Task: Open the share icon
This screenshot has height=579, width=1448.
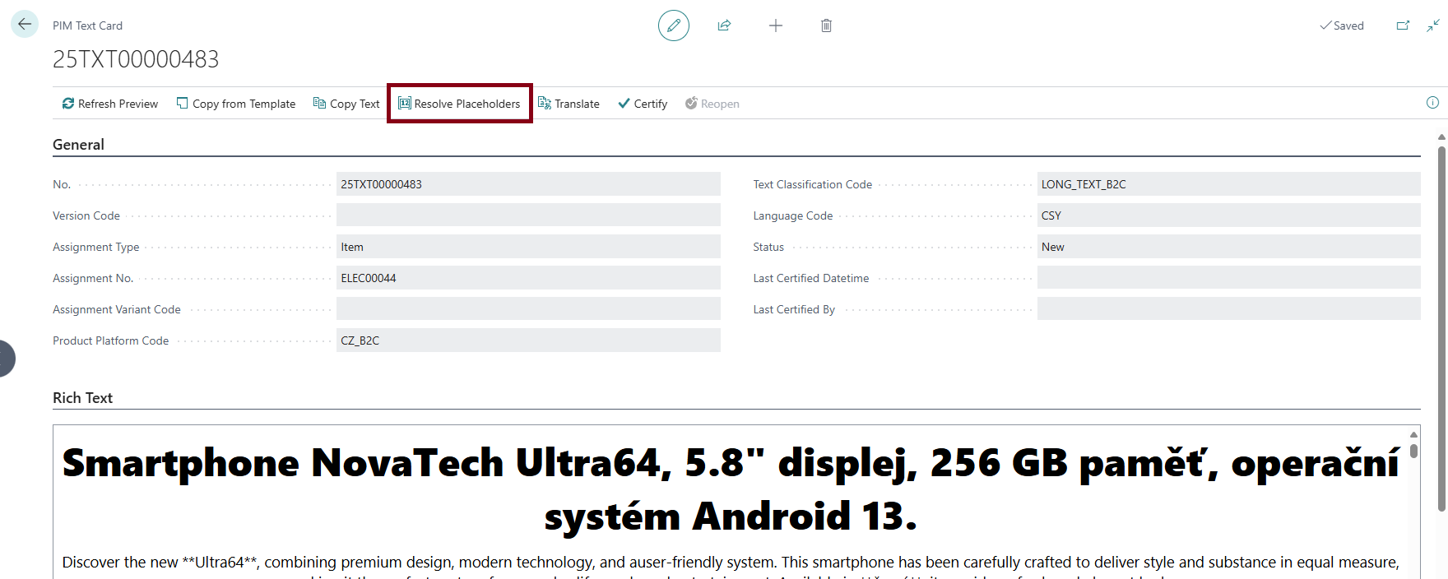Action: coord(724,25)
